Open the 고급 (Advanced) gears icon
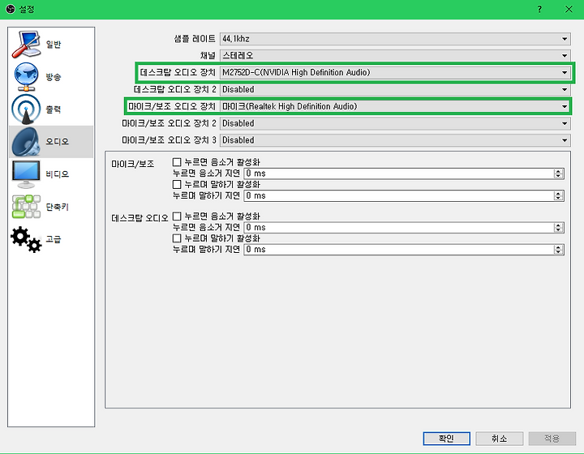Screen dimensions: 584x454 coord(26,239)
